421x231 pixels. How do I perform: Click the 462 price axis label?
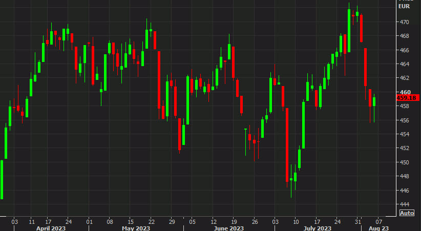[404, 78]
